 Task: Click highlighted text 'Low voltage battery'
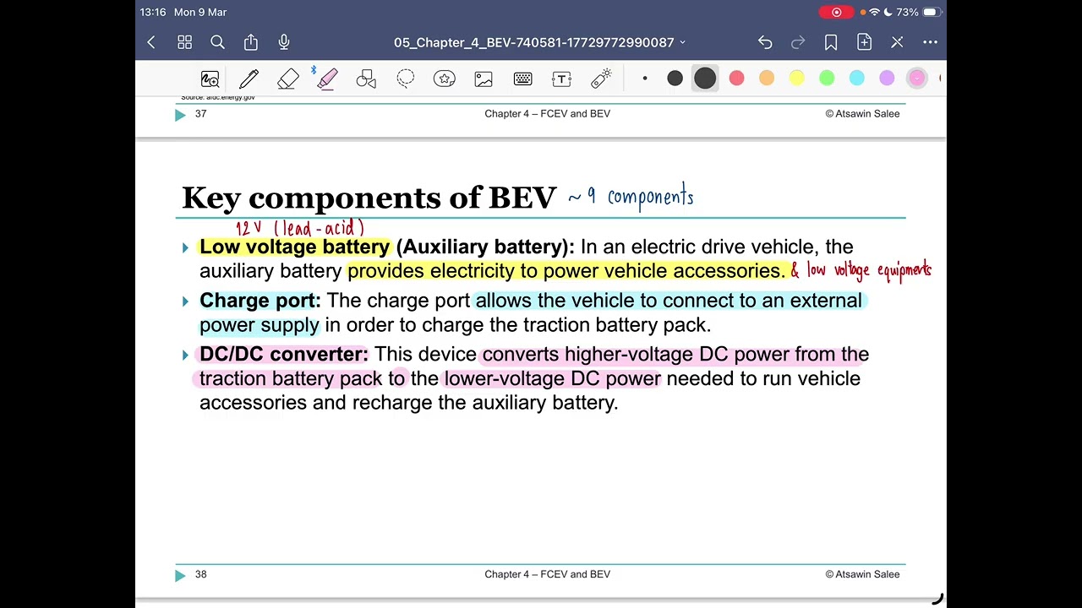(x=295, y=247)
